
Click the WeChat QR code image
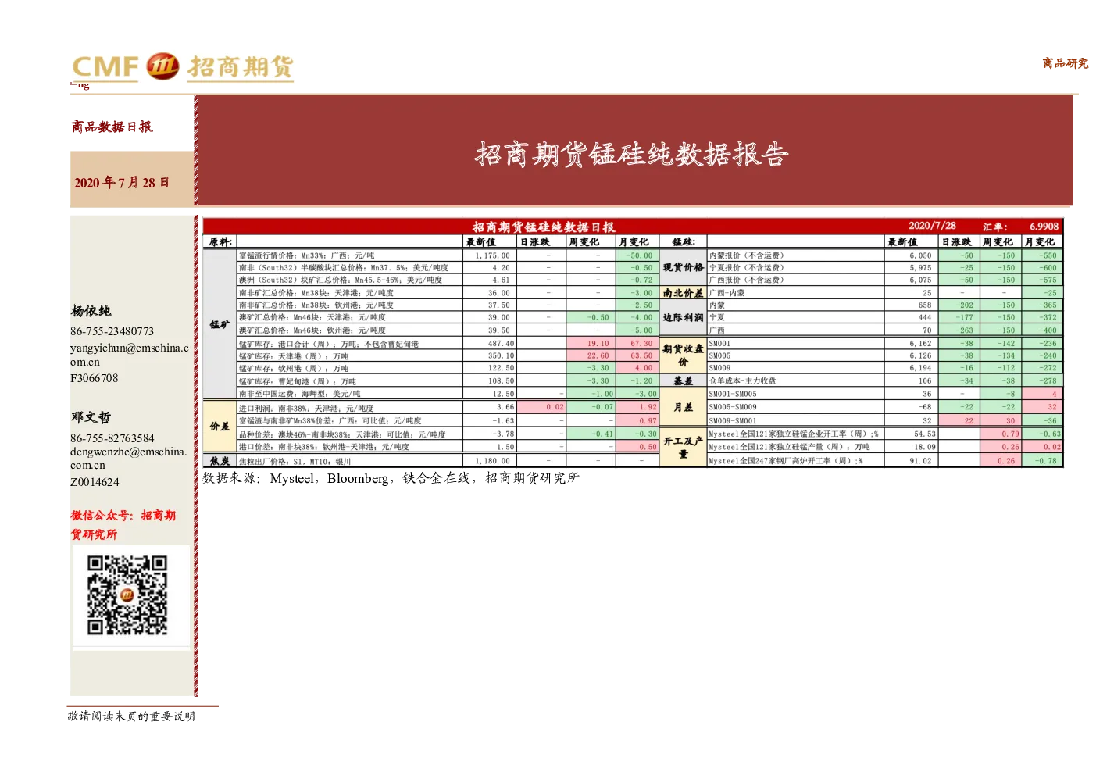(x=127, y=595)
